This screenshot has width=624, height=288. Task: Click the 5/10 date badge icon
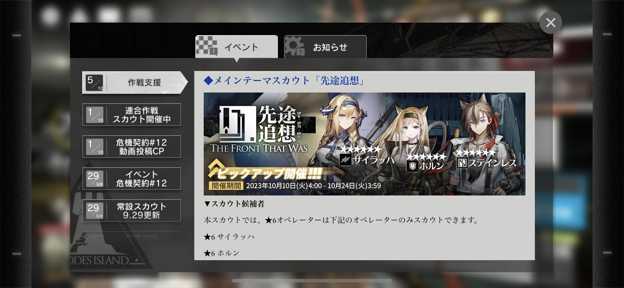[x=95, y=83]
